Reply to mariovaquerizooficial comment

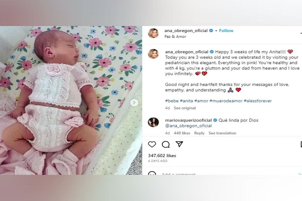click(199, 133)
